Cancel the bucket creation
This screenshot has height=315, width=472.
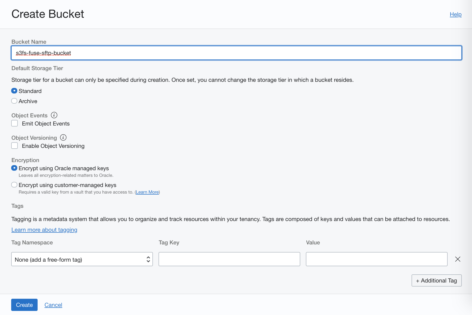coord(53,305)
